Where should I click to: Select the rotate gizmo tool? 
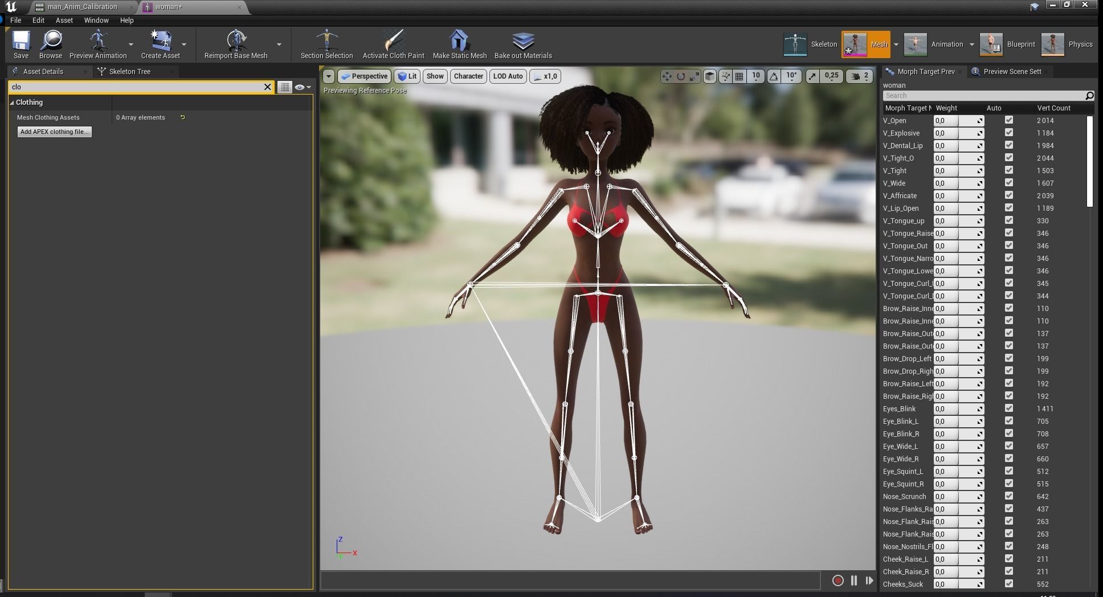pyautogui.click(x=681, y=76)
